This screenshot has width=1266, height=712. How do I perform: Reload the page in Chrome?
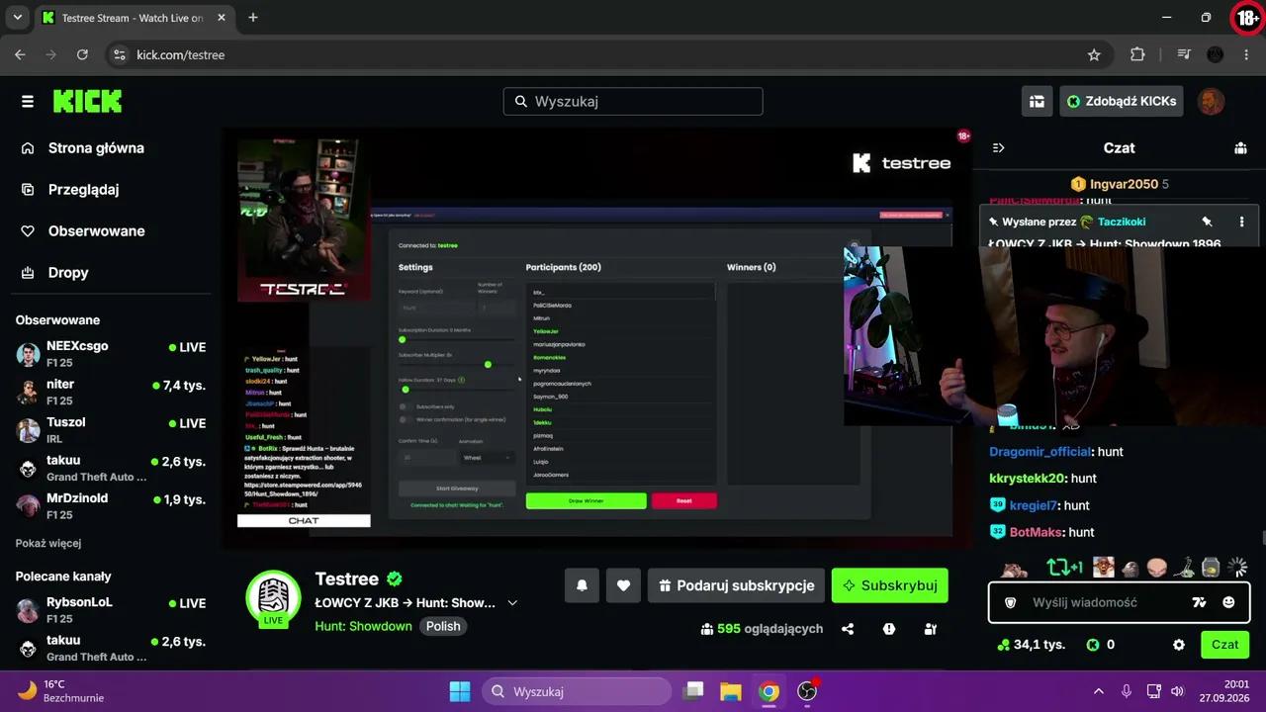point(82,55)
